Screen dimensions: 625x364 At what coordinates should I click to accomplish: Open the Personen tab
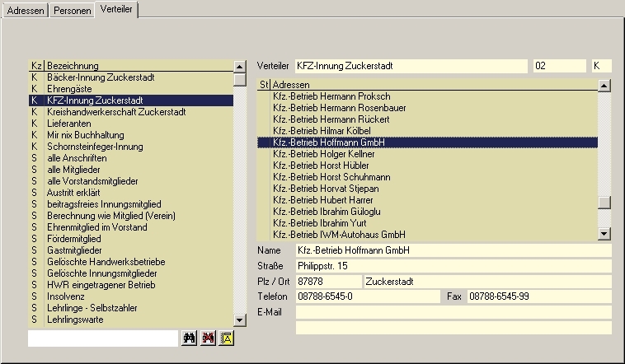73,11
